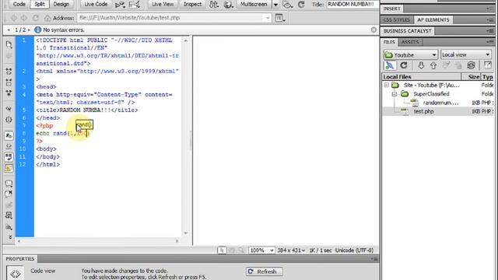Click the Refresh Design View icon

tap(301, 5)
